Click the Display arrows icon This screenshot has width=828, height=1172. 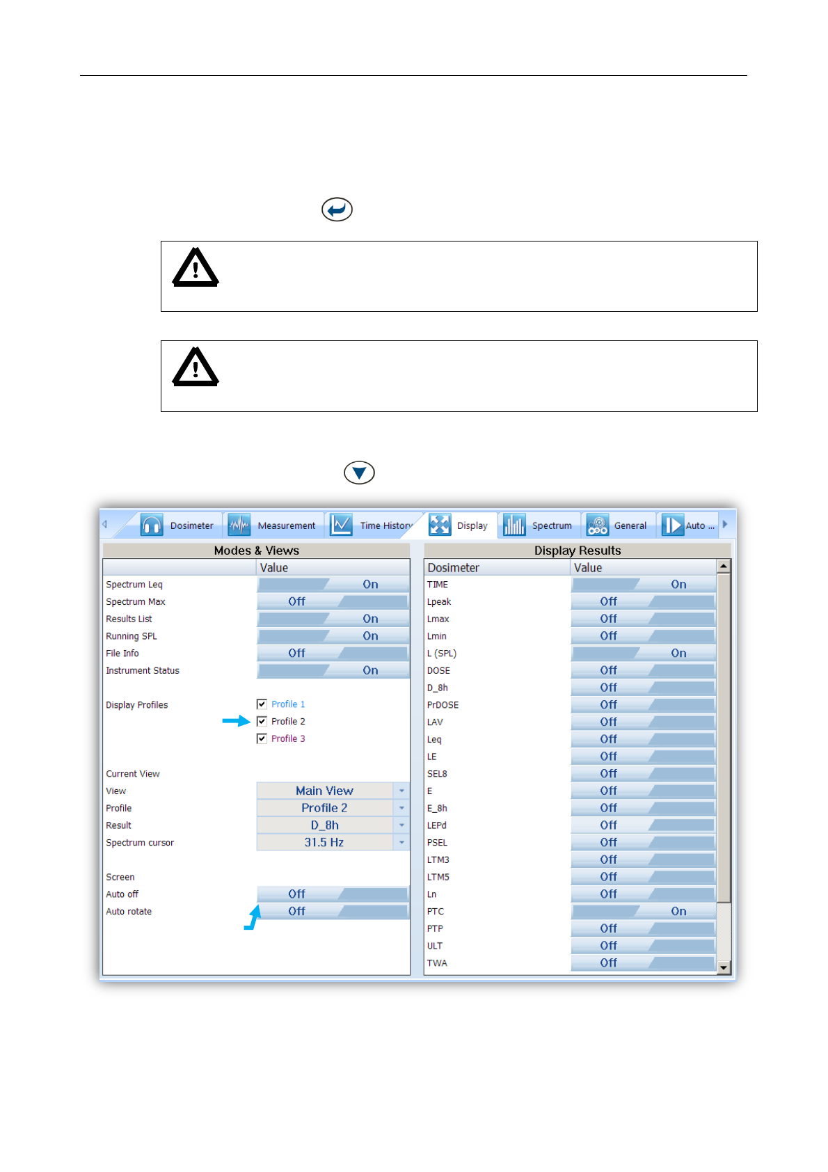[x=439, y=525]
